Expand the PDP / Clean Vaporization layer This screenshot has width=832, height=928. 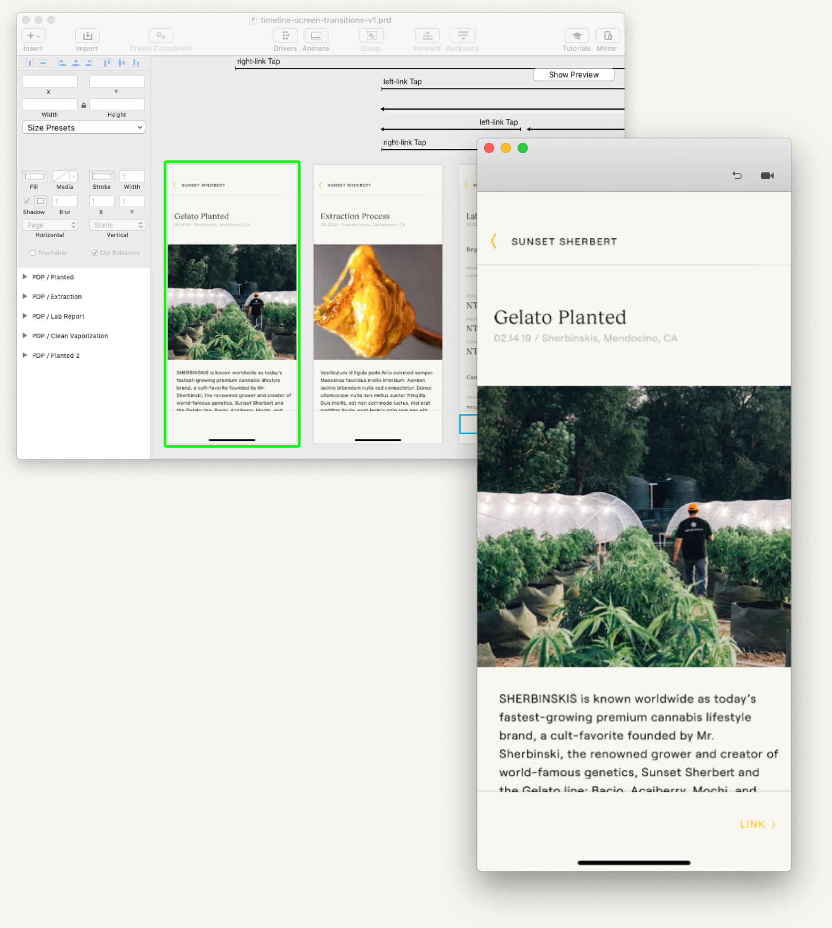25,336
